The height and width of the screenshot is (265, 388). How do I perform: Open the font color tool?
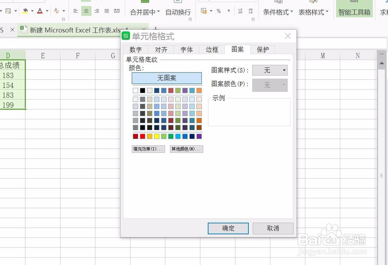[40, 11]
